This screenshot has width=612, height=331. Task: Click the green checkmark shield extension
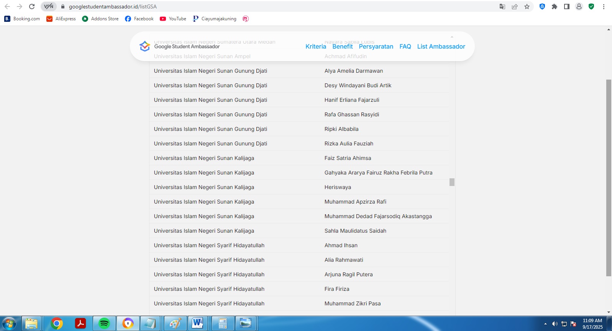pos(591,7)
